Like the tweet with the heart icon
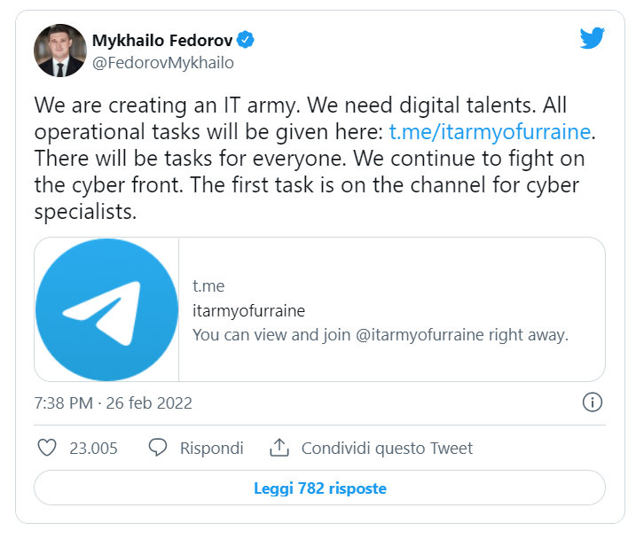 tap(47, 448)
